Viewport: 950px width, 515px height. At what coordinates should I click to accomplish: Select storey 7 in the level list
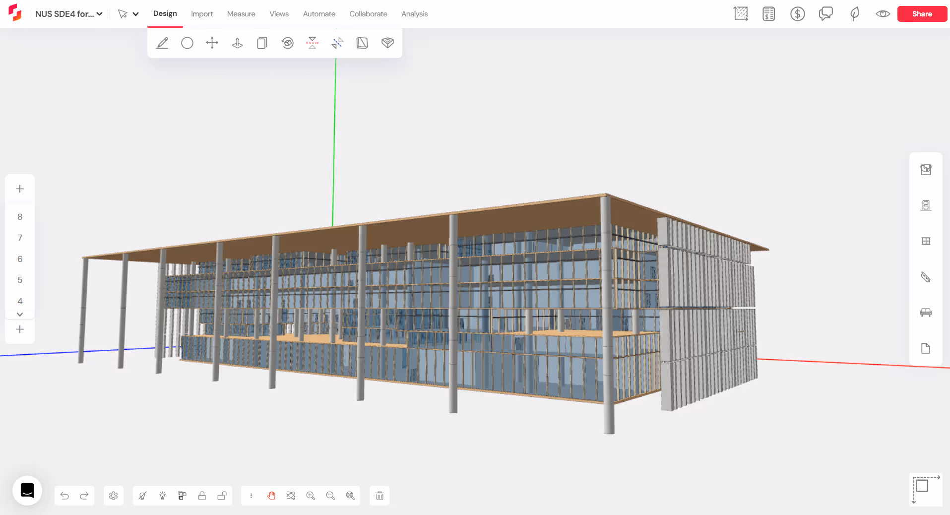pyautogui.click(x=20, y=238)
